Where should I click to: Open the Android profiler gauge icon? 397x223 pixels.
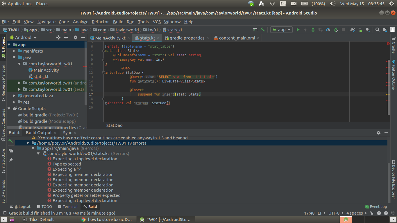[328, 30]
